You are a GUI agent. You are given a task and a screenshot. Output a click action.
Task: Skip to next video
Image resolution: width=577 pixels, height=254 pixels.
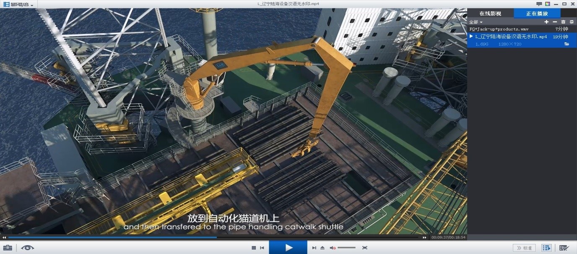pos(314,248)
